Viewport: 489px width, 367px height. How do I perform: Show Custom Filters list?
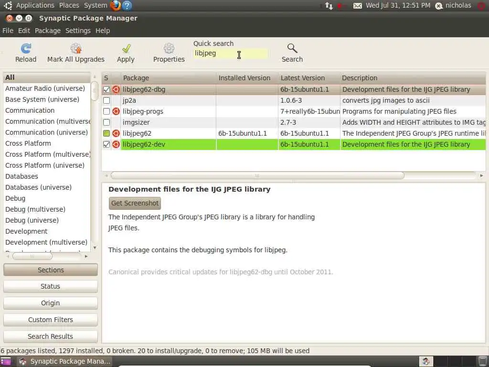[x=51, y=320]
